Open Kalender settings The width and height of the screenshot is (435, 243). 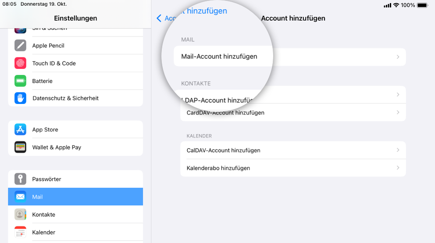click(75, 232)
